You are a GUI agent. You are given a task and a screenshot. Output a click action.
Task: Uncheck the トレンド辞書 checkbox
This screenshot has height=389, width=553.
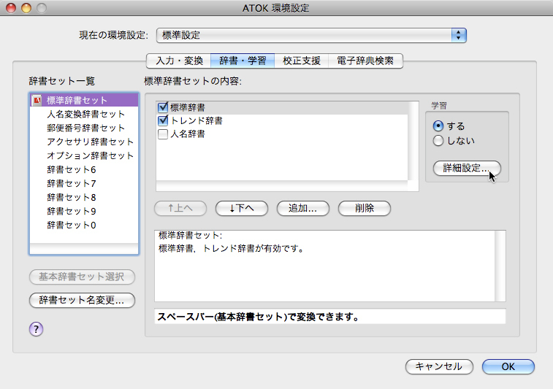(x=163, y=120)
